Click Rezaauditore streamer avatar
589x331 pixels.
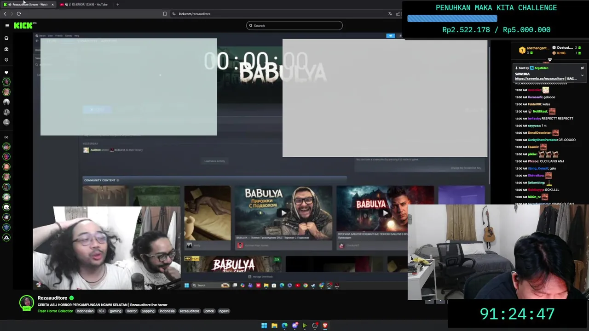27,302
